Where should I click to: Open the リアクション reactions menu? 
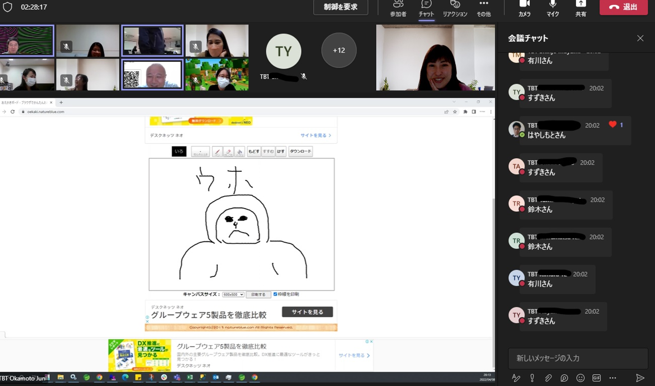(455, 8)
